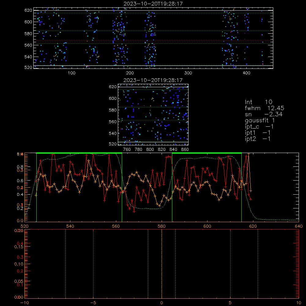The width and height of the screenshot is (306, 306).
Task: Click orange y-axis tick 0.15 of the bottom plot
Action: 19,247
